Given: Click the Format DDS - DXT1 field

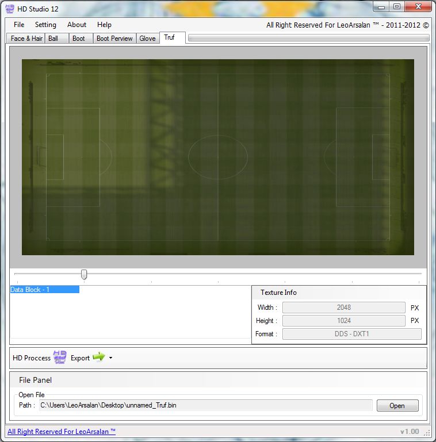Looking at the screenshot, I should [x=351, y=334].
